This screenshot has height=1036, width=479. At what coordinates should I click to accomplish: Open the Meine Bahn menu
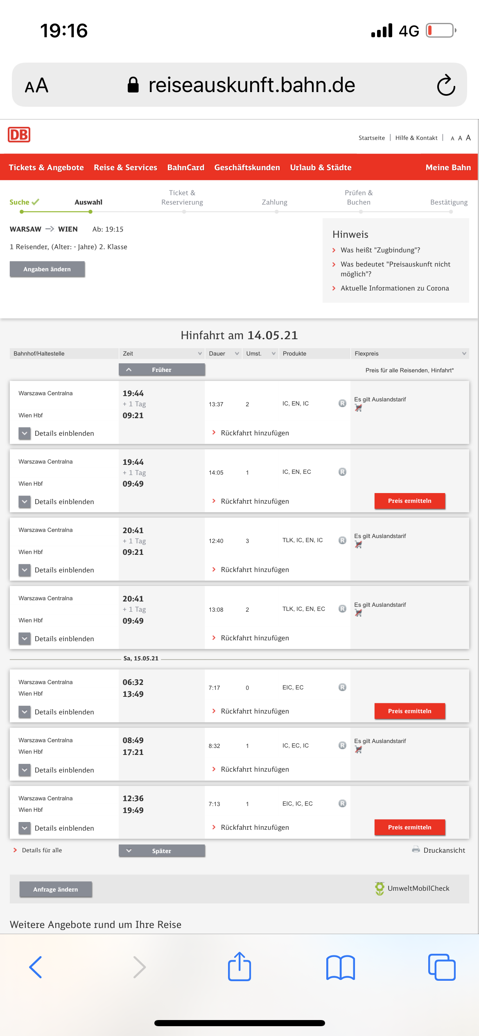point(448,167)
